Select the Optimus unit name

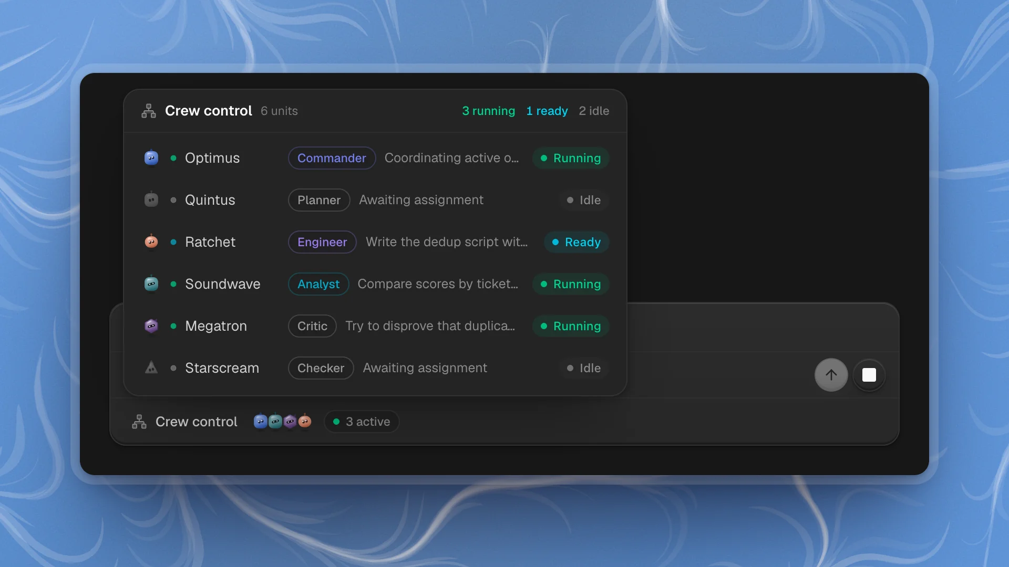pos(212,158)
